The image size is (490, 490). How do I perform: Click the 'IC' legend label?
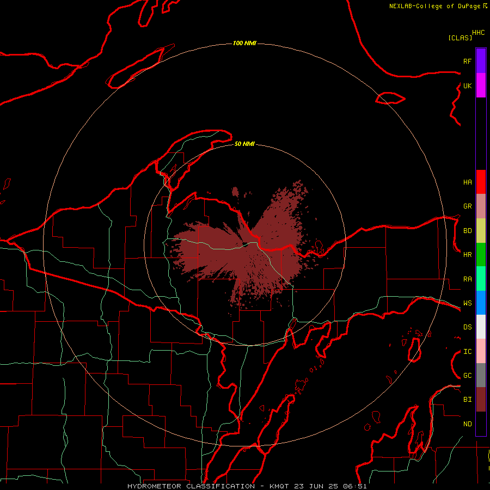click(467, 352)
